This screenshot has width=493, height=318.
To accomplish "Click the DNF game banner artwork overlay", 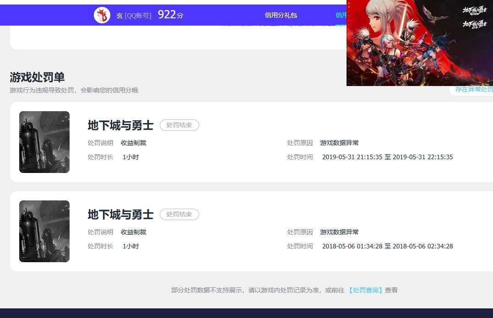I will [x=420, y=43].
